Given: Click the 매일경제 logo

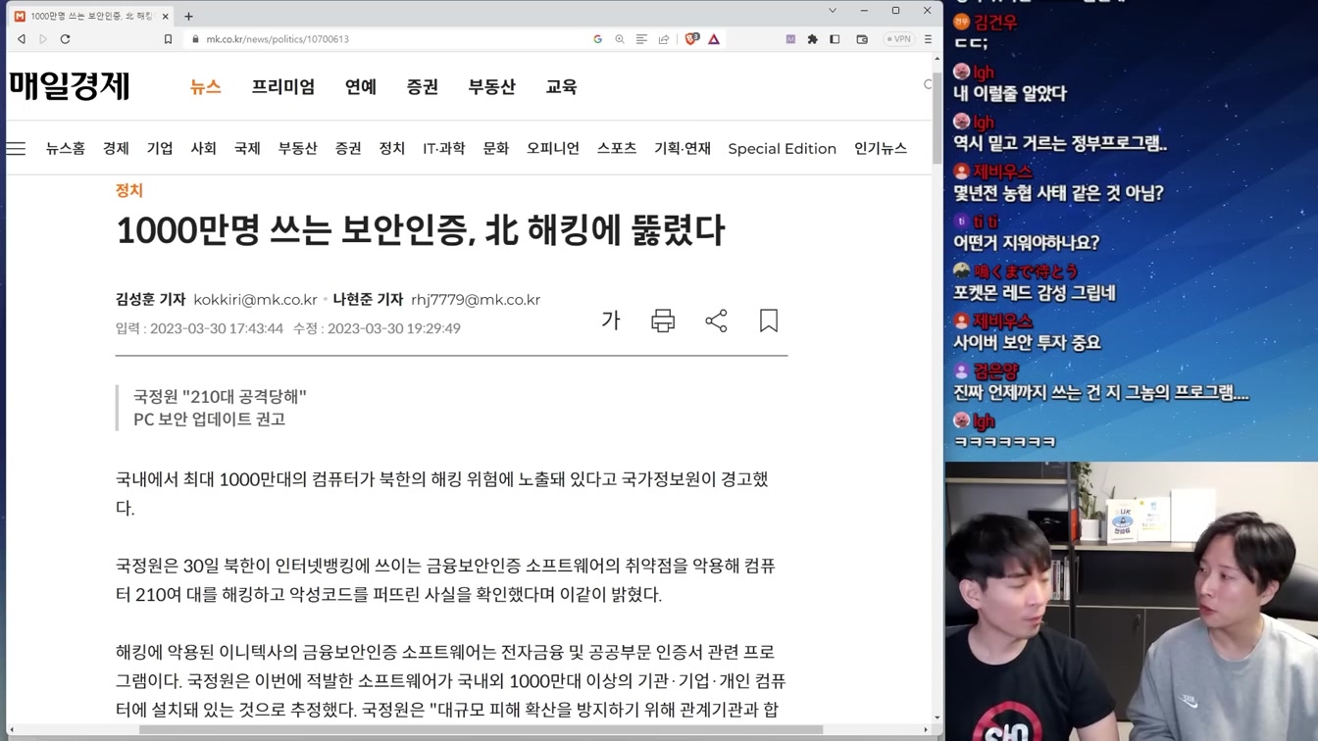Looking at the screenshot, I should pos(70,86).
